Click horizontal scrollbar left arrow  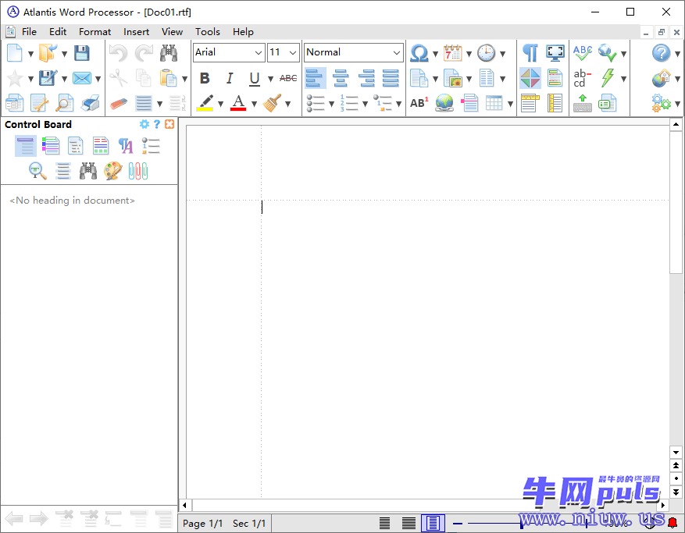click(x=184, y=506)
